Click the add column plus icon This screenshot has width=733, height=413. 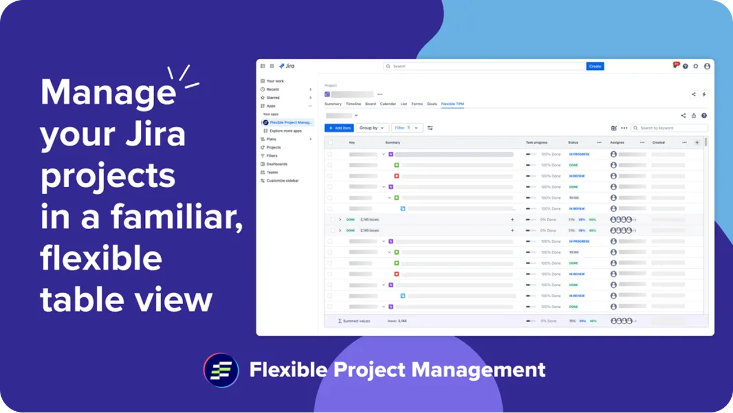click(x=697, y=143)
